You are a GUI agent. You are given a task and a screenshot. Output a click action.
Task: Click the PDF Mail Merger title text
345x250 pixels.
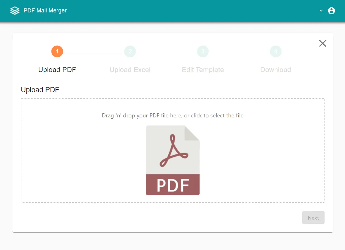45,11
